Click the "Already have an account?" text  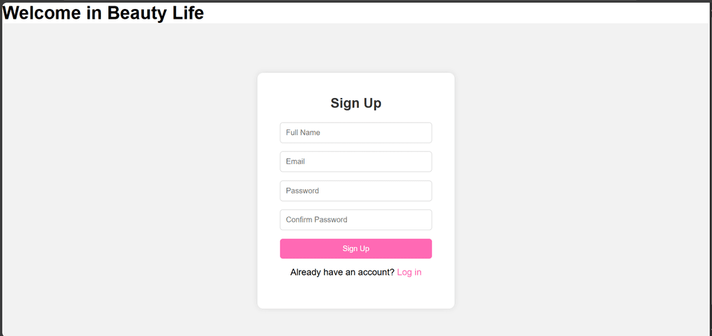point(342,272)
